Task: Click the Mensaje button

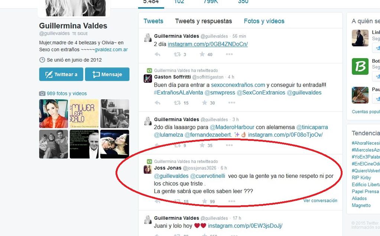Action: 107,74
